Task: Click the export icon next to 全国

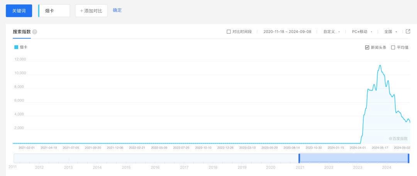Action: click(x=408, y=31)
